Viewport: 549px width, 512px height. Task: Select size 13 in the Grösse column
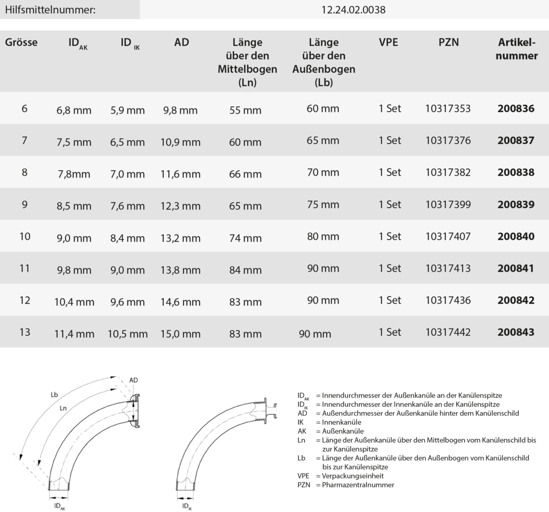pos(25,332)
